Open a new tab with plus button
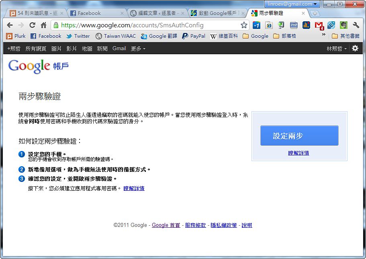The width and height of the screenshot is (366, 259). click(315, 13)
